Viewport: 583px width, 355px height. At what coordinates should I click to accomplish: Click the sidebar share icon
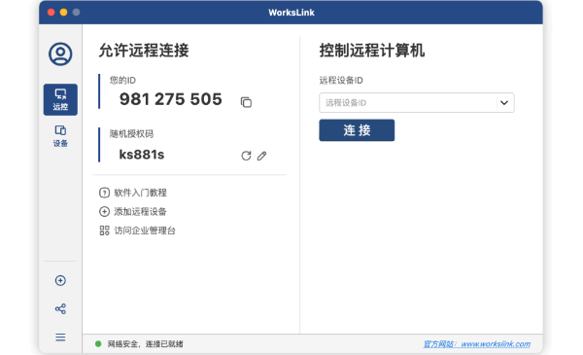[x=60, y=309]
